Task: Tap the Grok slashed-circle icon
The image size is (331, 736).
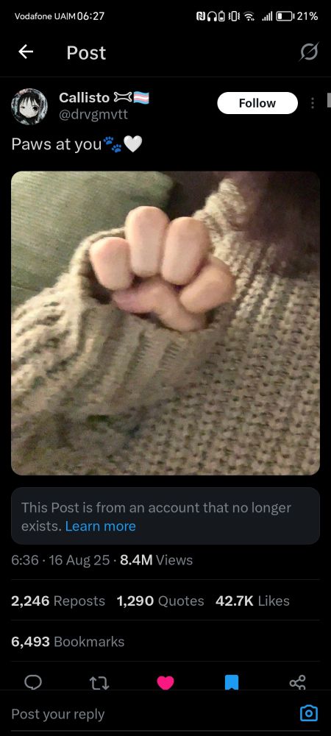Action: (x=309, y=52)
